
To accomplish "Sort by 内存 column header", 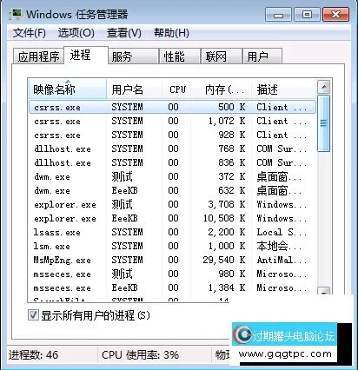I will [x=222, y=89].
